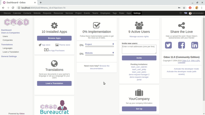Viewport: 205px width, 115px height.
Task: Open Load a Translation in the sidebar
Action: click(11, 52)
